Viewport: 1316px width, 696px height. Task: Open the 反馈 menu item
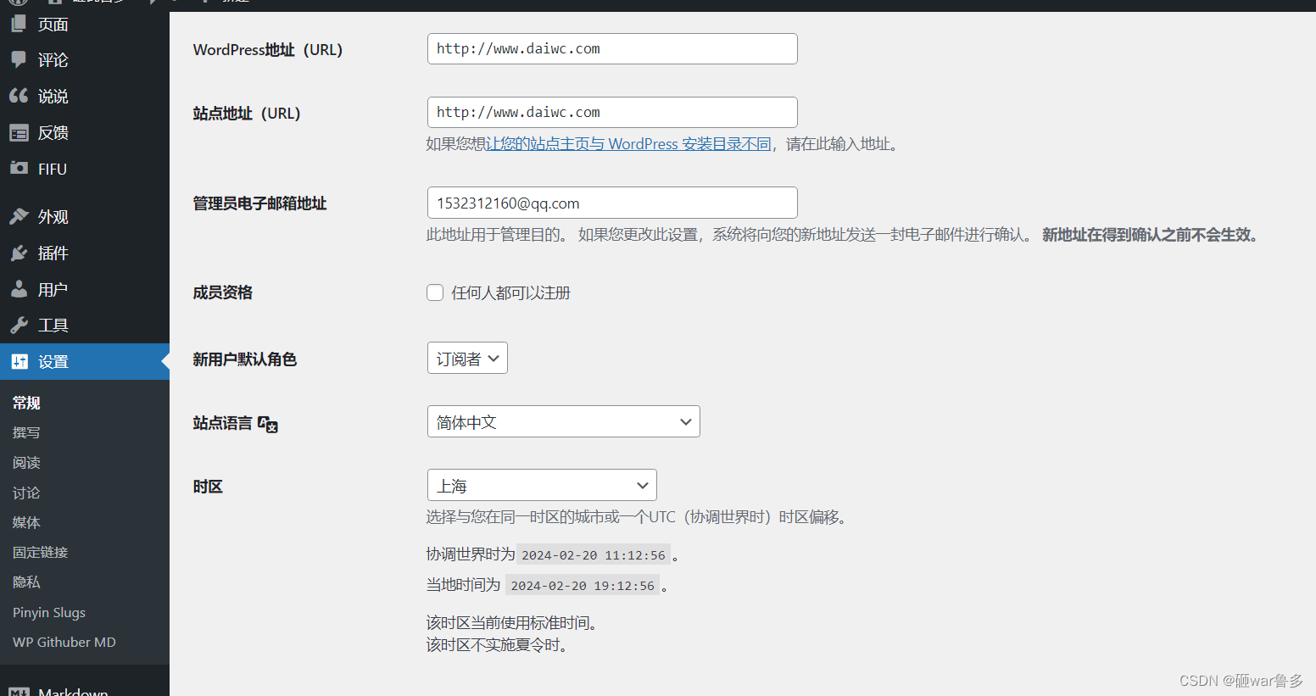[x=85, y=132]
